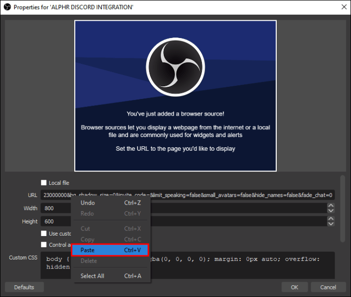Image resolution: width=351 pixels, height=297 pixels.
Task: Click into the URL input field
Action: pyautogui.click(x=188, y=195)
